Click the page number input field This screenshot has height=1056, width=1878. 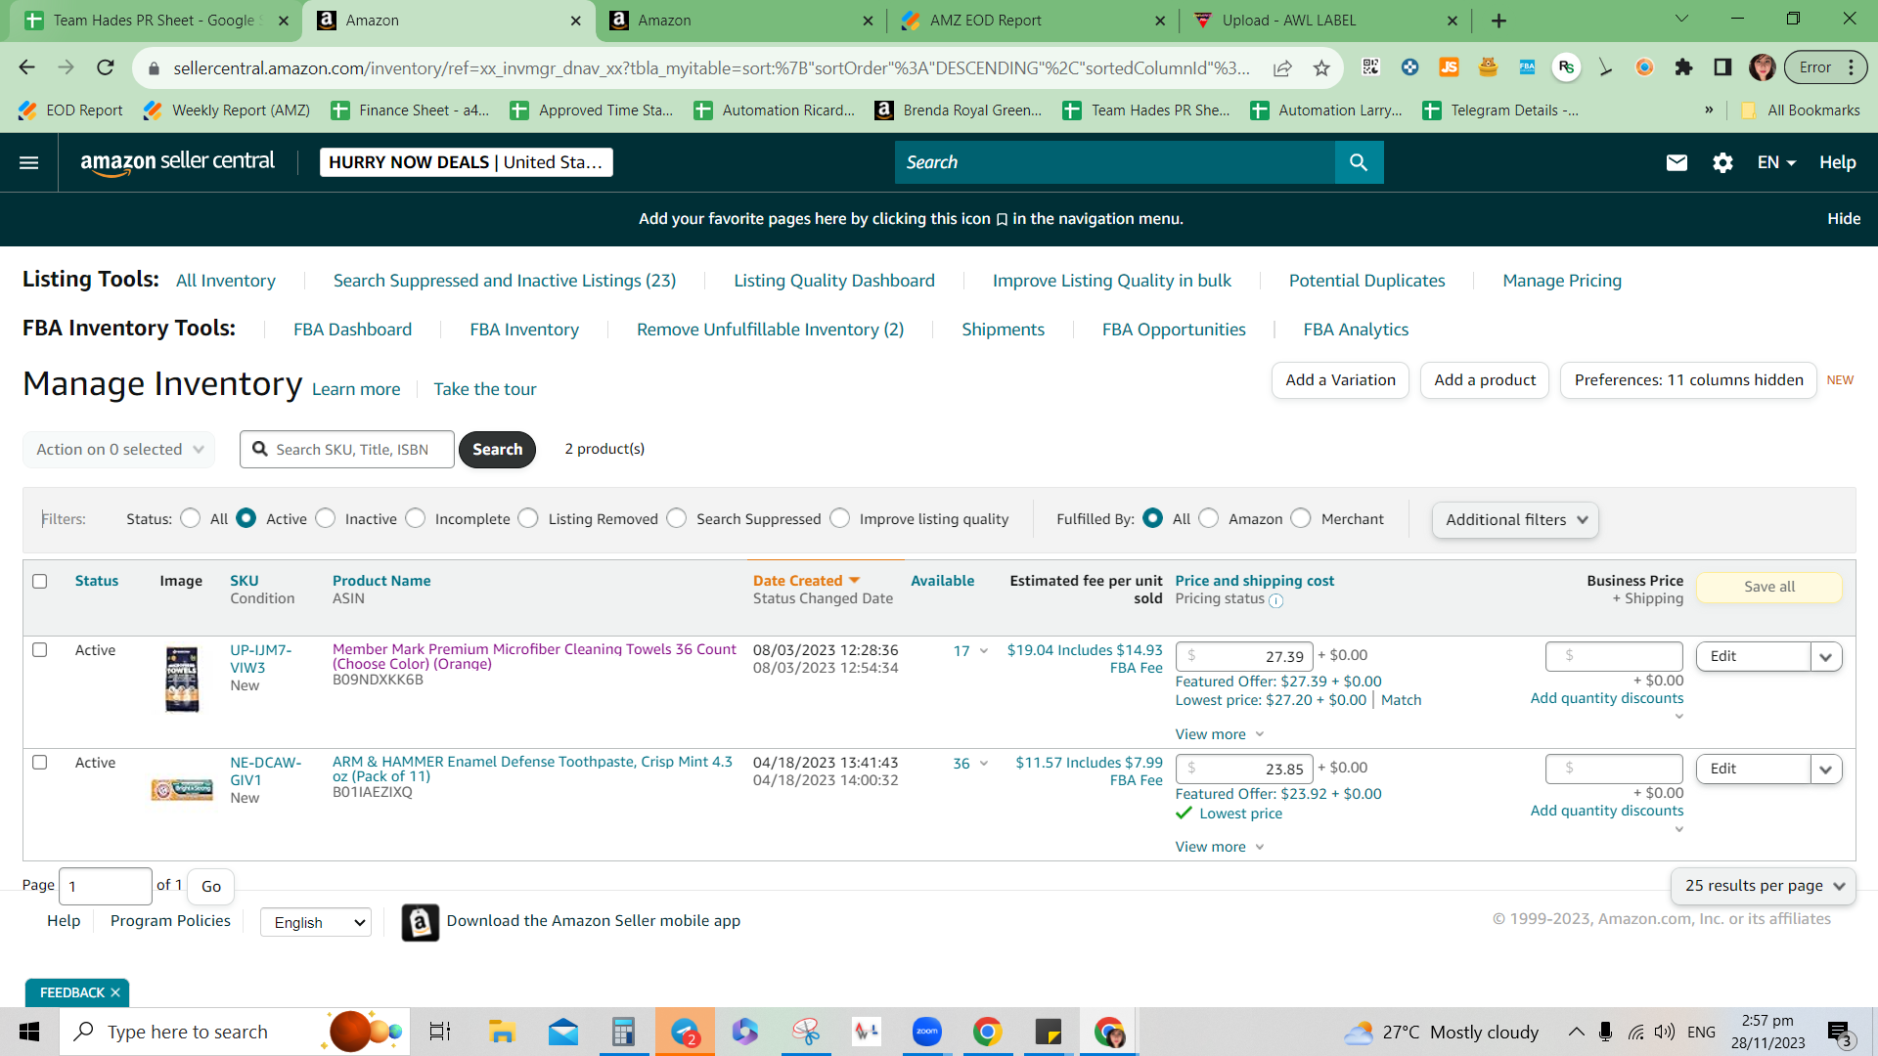coord(106,887)
